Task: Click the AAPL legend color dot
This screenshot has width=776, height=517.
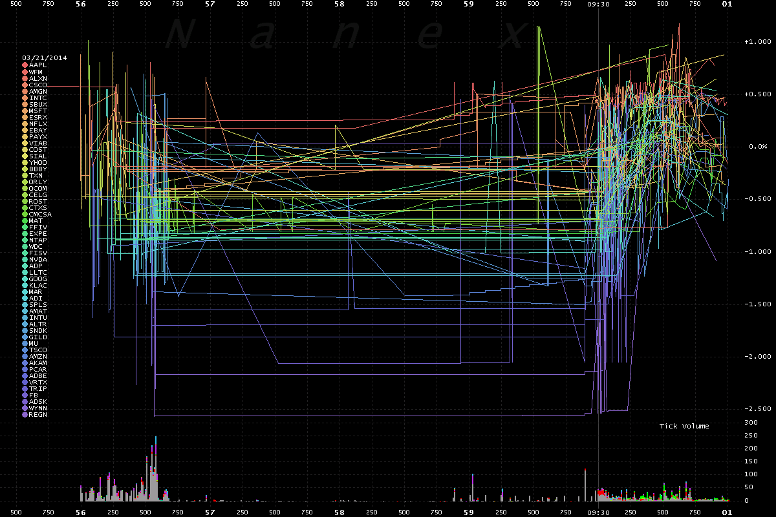Action: pos(25,65)
